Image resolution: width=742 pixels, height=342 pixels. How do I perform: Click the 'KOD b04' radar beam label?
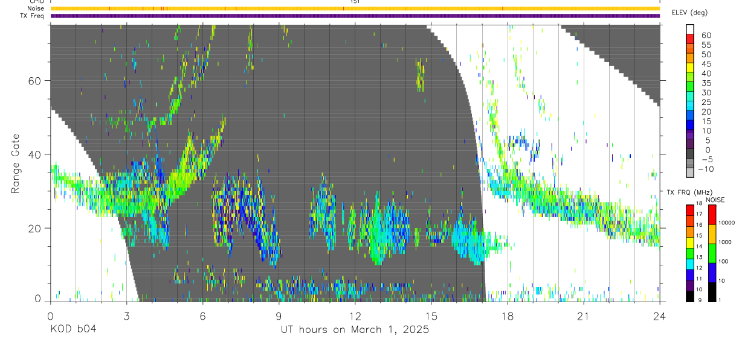point(73,330)
